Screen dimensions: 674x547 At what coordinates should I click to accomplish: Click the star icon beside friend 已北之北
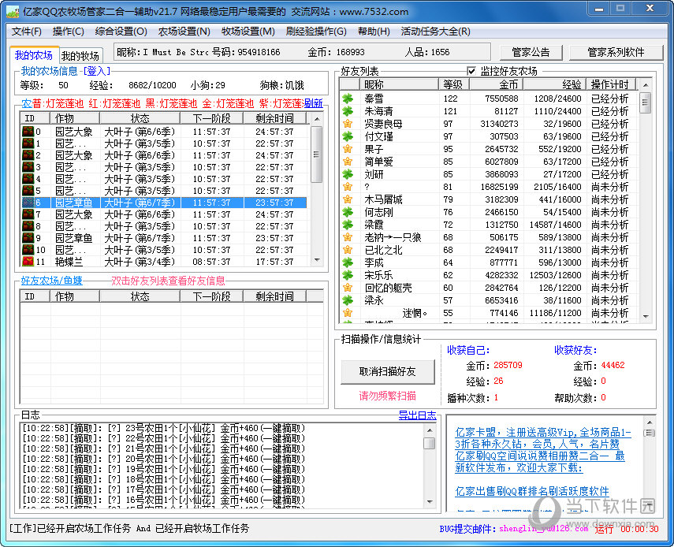click(x=348, y=250)
